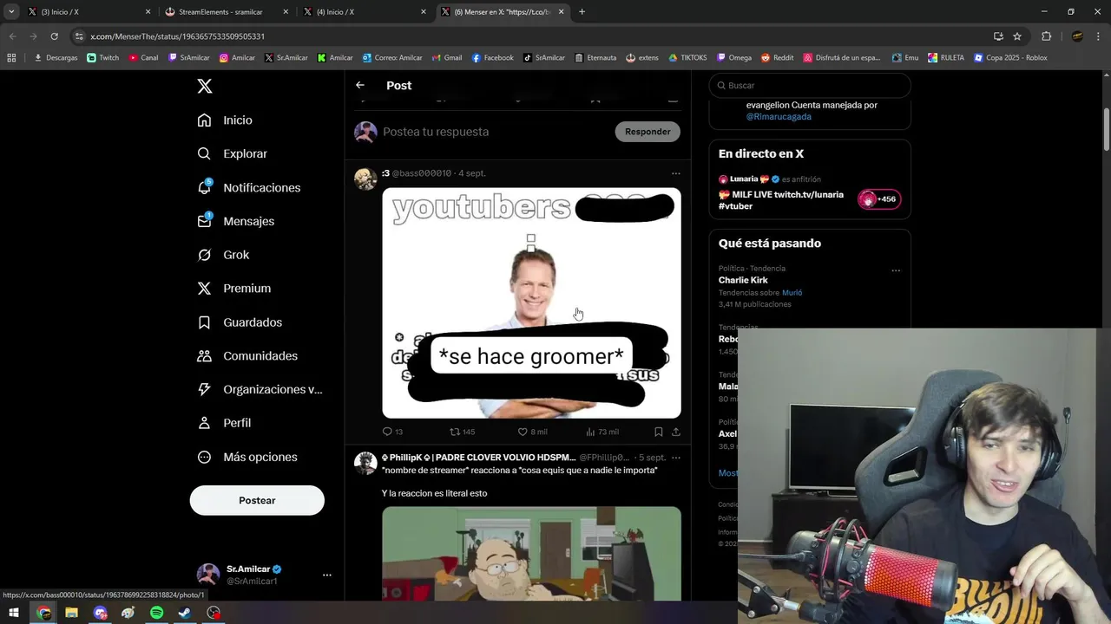Open Steam from the taskbar
This screenshot has height=624, width=1111.
[x=185, y=613]
